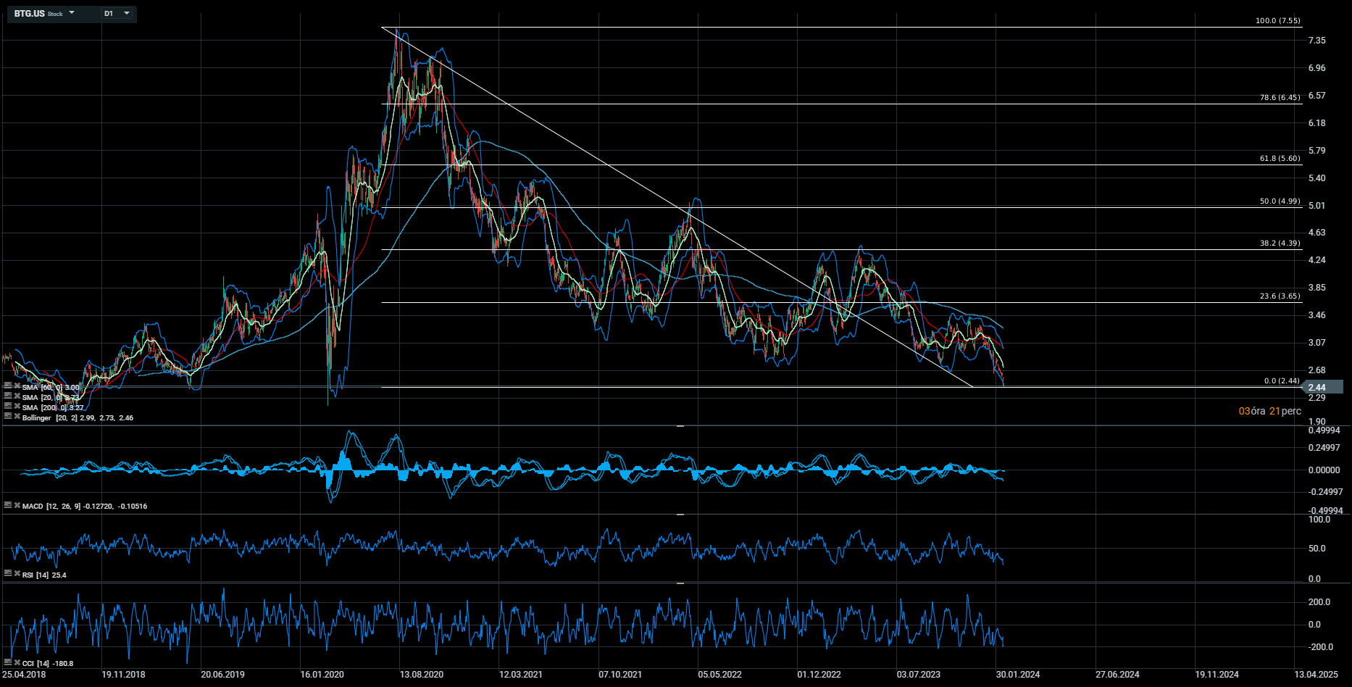Screen dimensions: 1352x687
Task: Open RSI indicator settings icon
Action: [7, 574]
